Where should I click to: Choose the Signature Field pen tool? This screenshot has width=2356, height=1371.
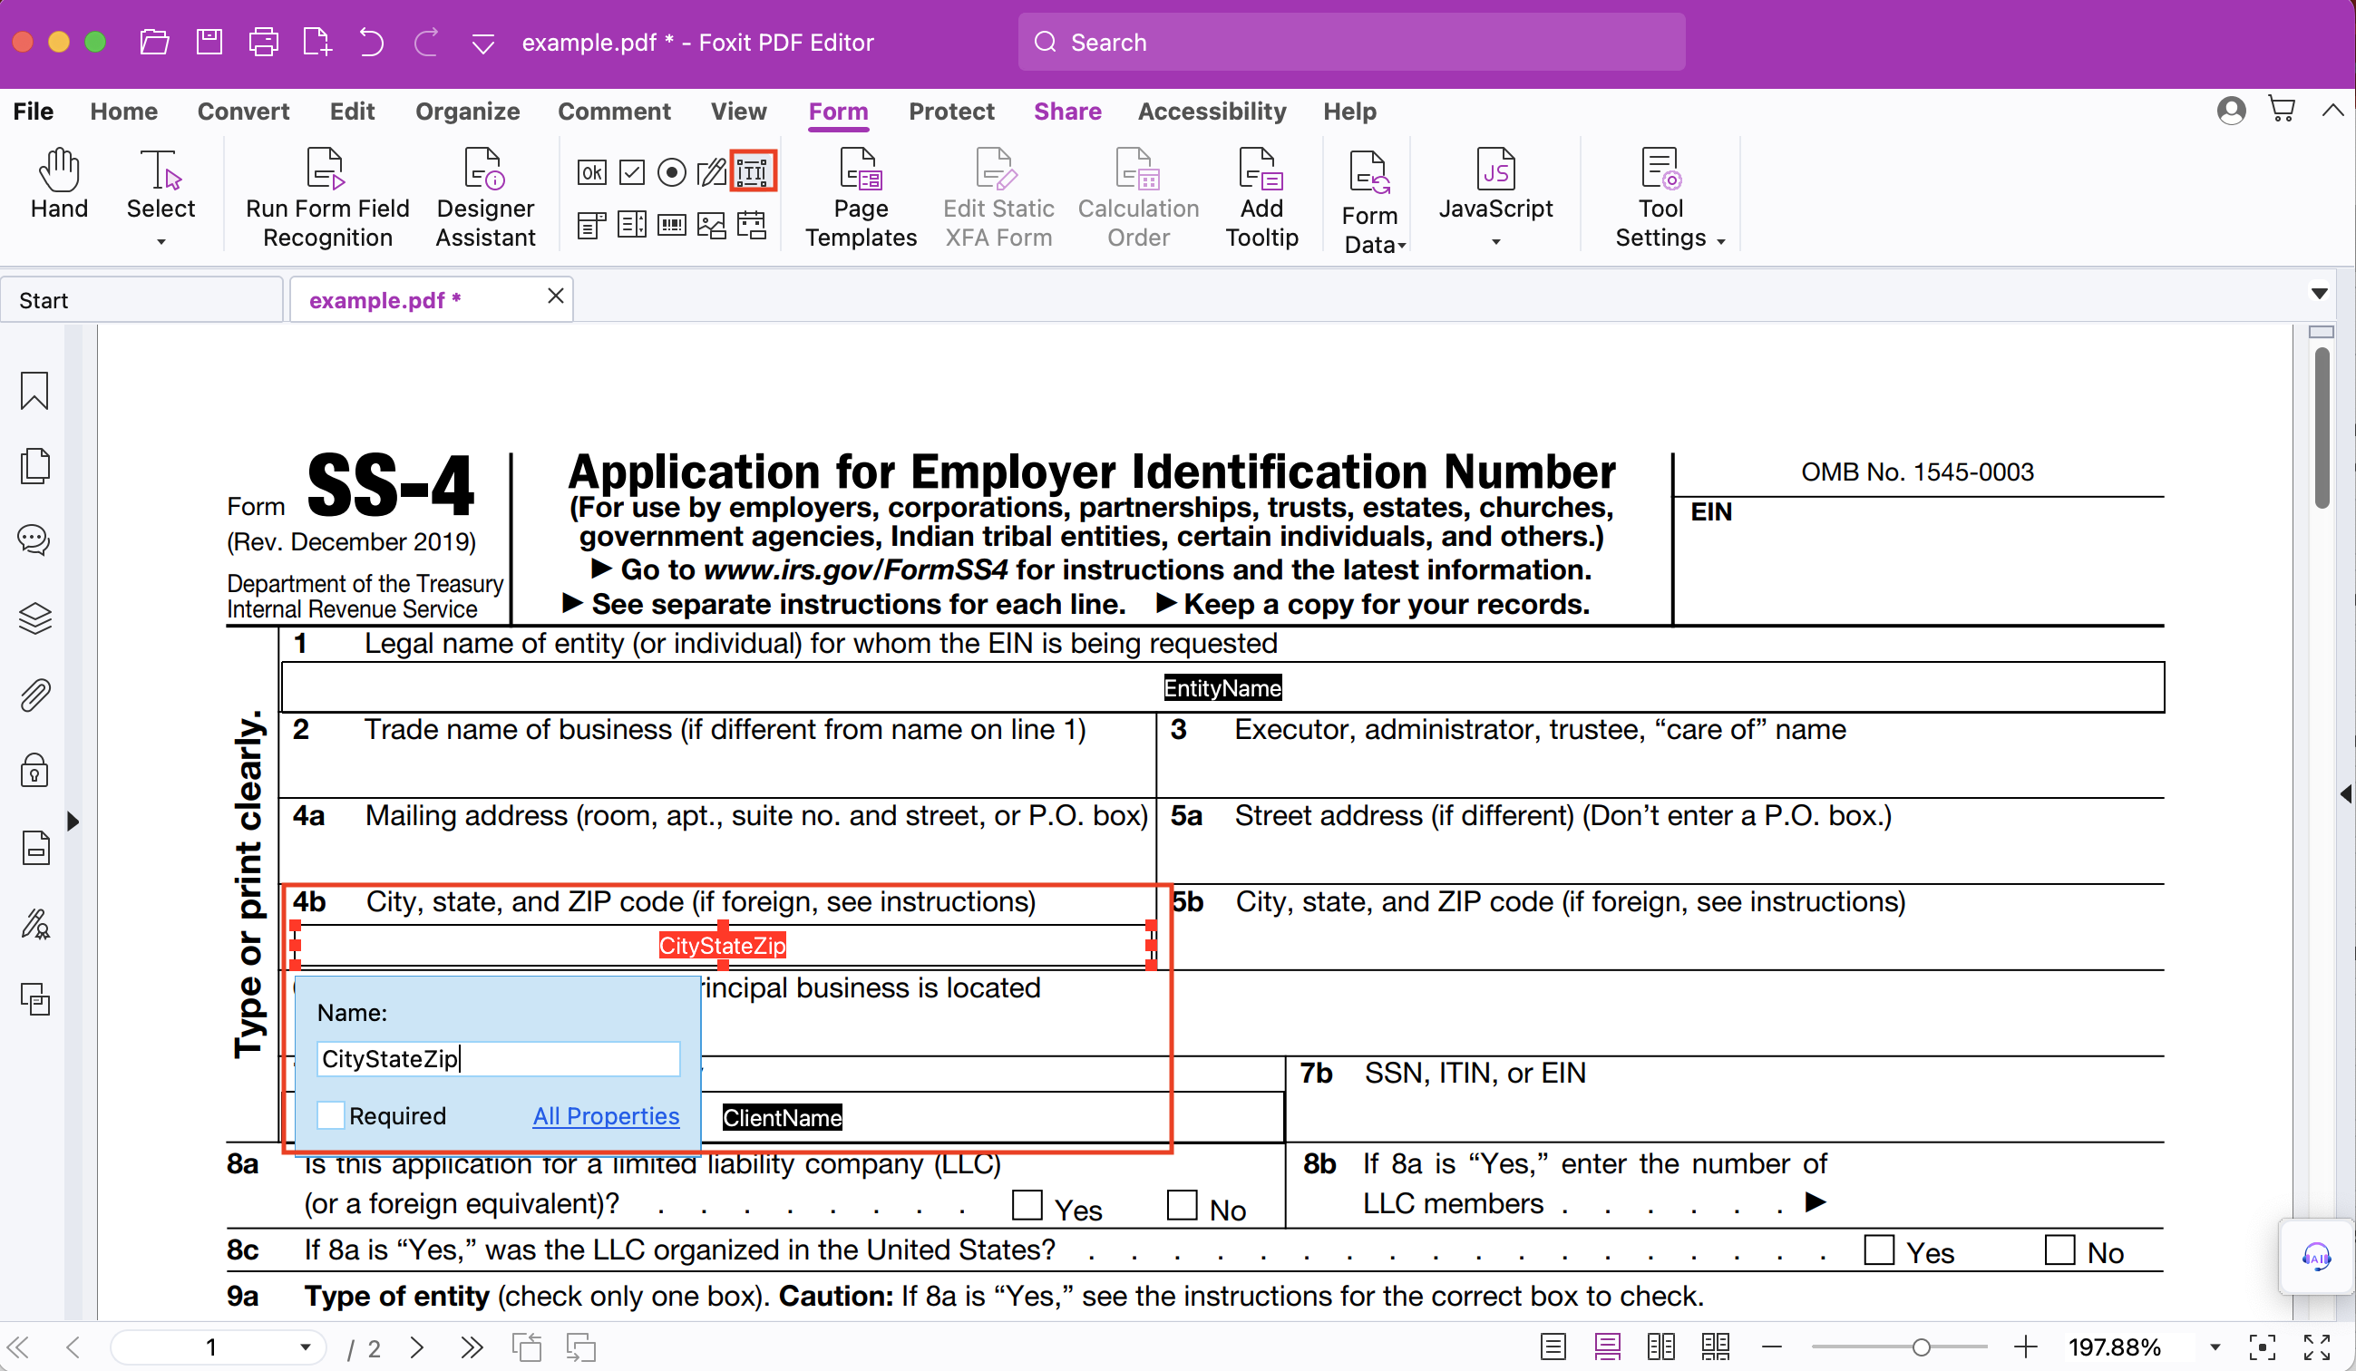pyautogui.click(x=712, y=172)
